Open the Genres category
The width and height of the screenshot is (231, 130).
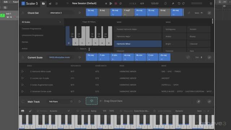[25, 42]
